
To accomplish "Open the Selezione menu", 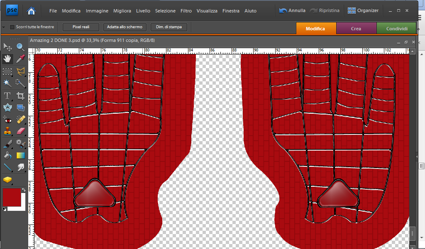I will [x=165, y=11].
